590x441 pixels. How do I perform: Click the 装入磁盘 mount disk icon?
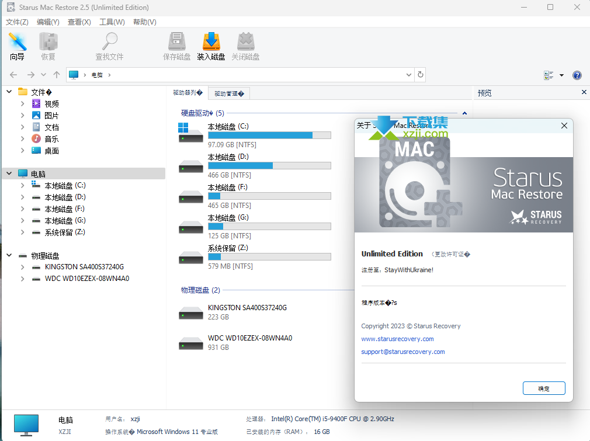click(x=211, y=47)
